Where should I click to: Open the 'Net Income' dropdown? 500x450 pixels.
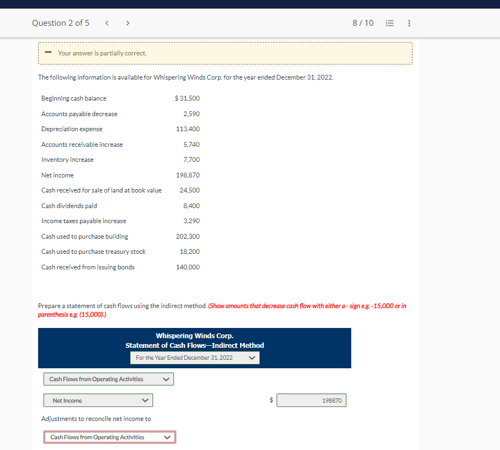[98, 400]
